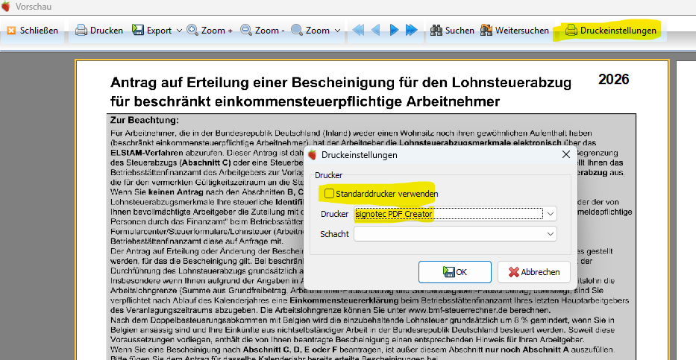
Task: Go to the next page arrow
Action: pos(394,30)
